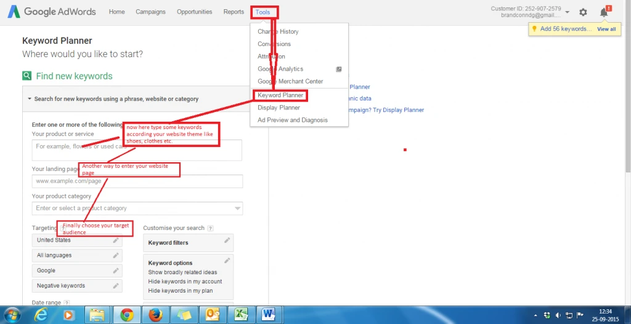The height and width of the screenshot is (324, 631).
Task: Click the volume speaker tray icon
Action: click(x=559, y=315)
